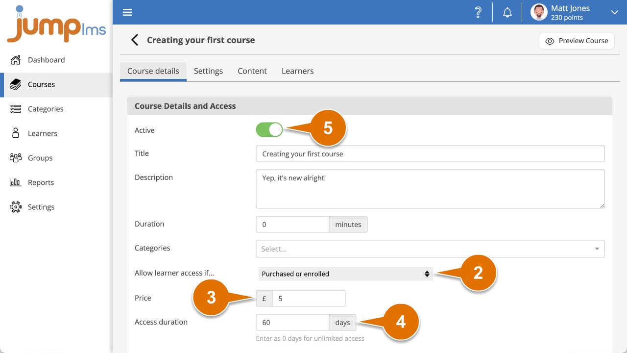Open the Allow learner access dropdown
Screen dimensions: 627x353
(345, 274)
